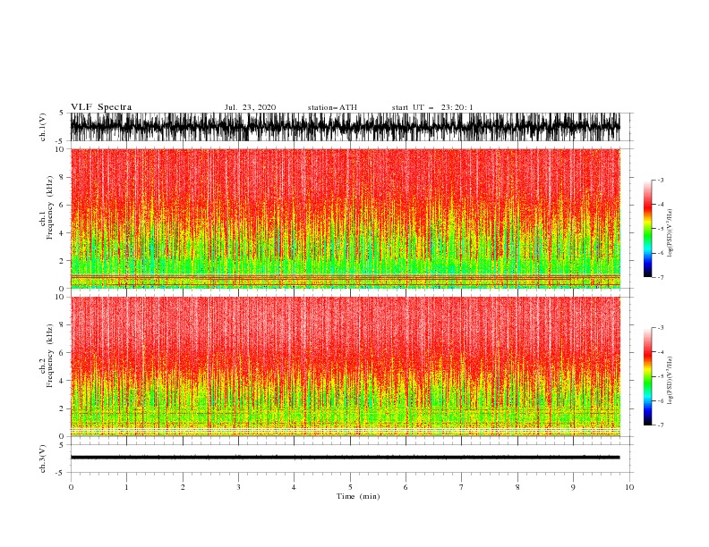Click the "-7" tick on ch.2 colorbar
Viewport: 709px width, 547px height.
pyautogui.click(x=660, y=425)
